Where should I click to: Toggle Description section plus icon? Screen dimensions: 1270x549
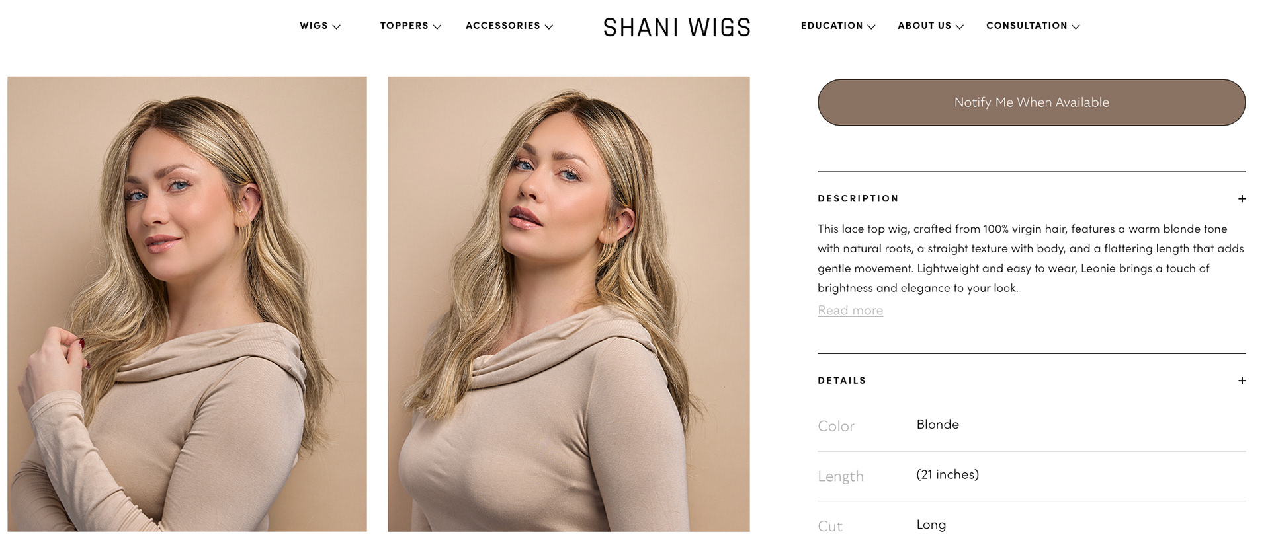tap(1242, 199)
